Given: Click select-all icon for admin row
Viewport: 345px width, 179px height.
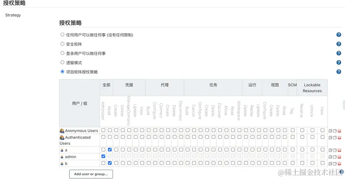Looking at the screenshot, I should (330, 157).
